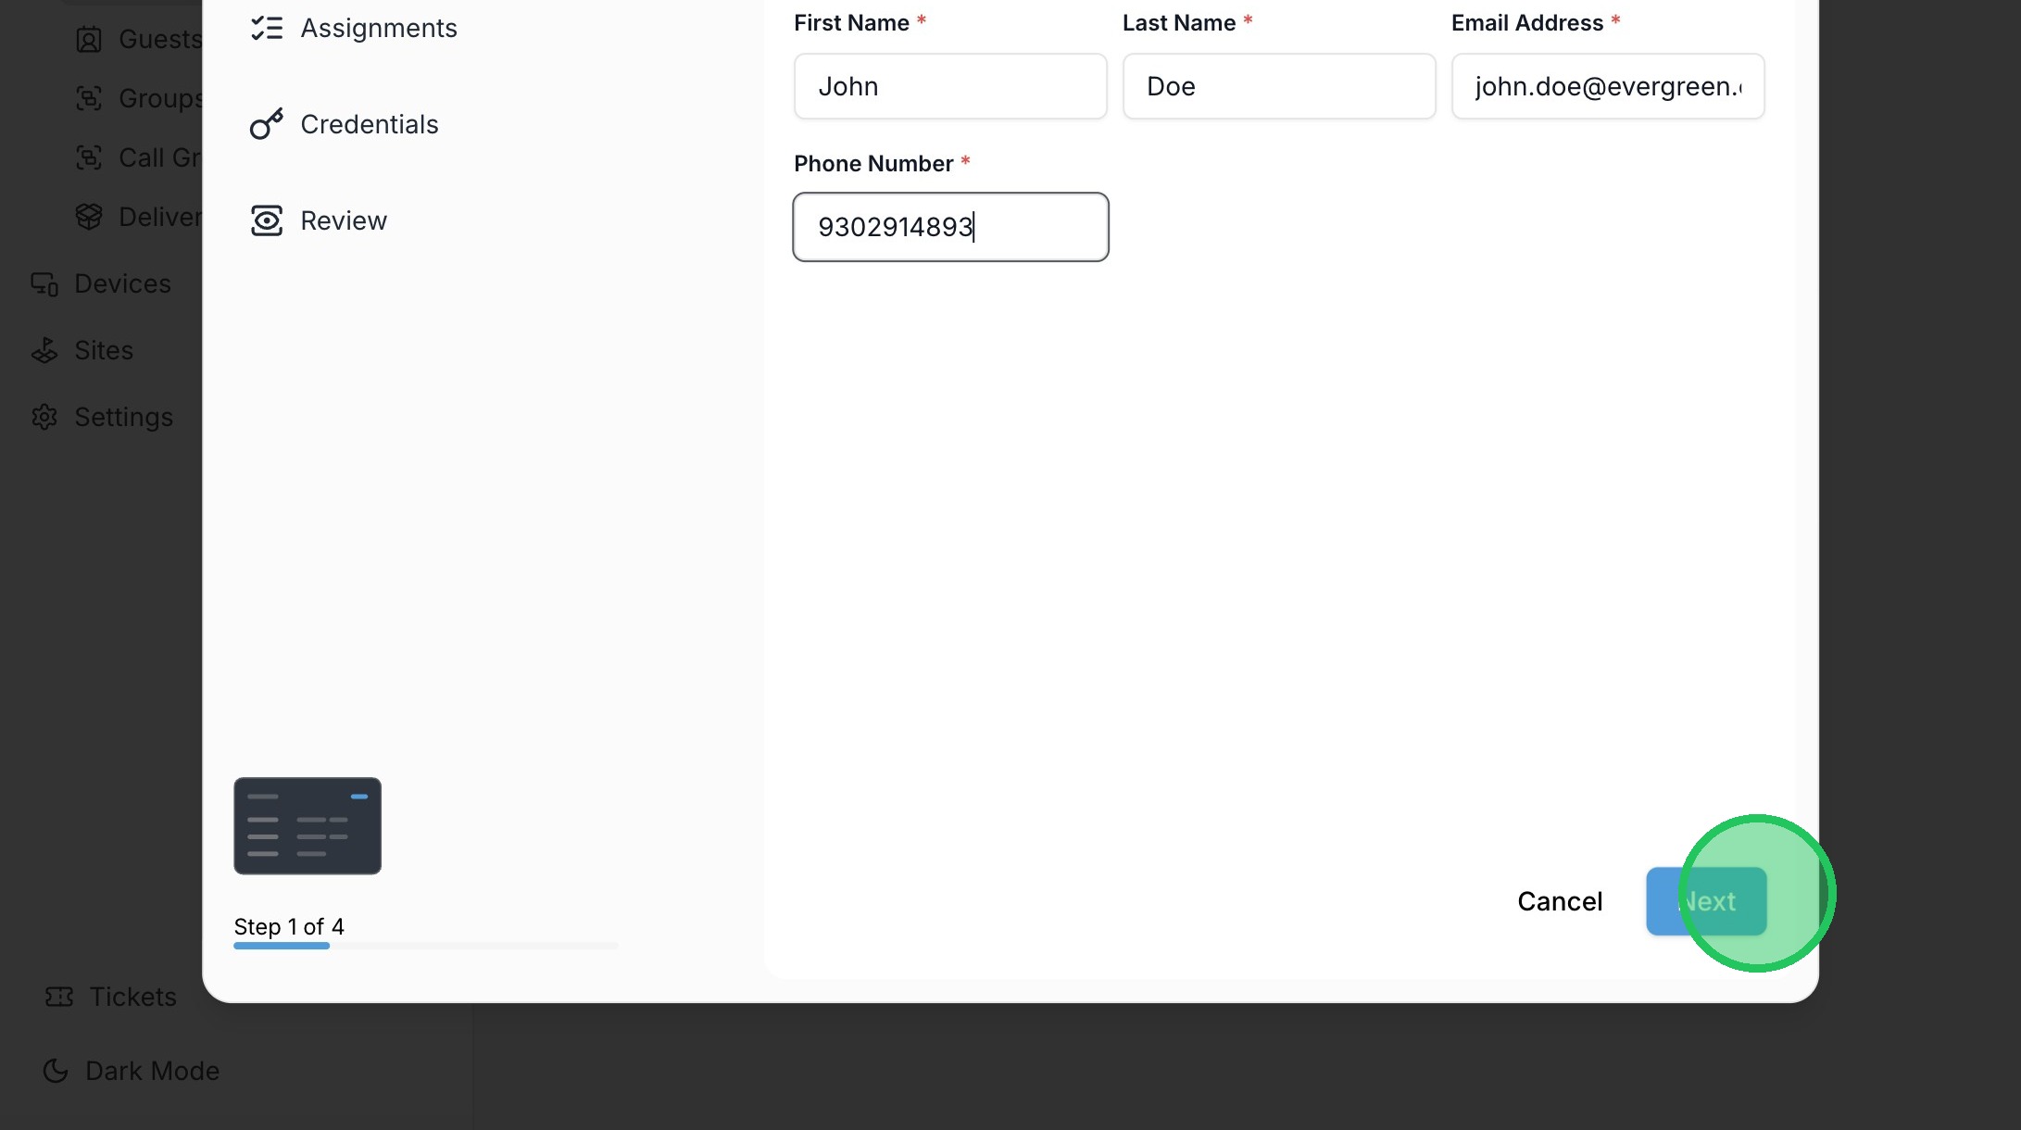Click the First Name field
The width and height of the screenshot is (2021, 1130).
click(949, 86)
